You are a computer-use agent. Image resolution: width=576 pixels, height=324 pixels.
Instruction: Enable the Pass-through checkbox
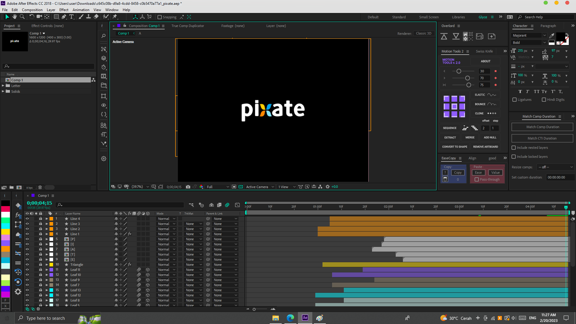(x=477, y=179)
